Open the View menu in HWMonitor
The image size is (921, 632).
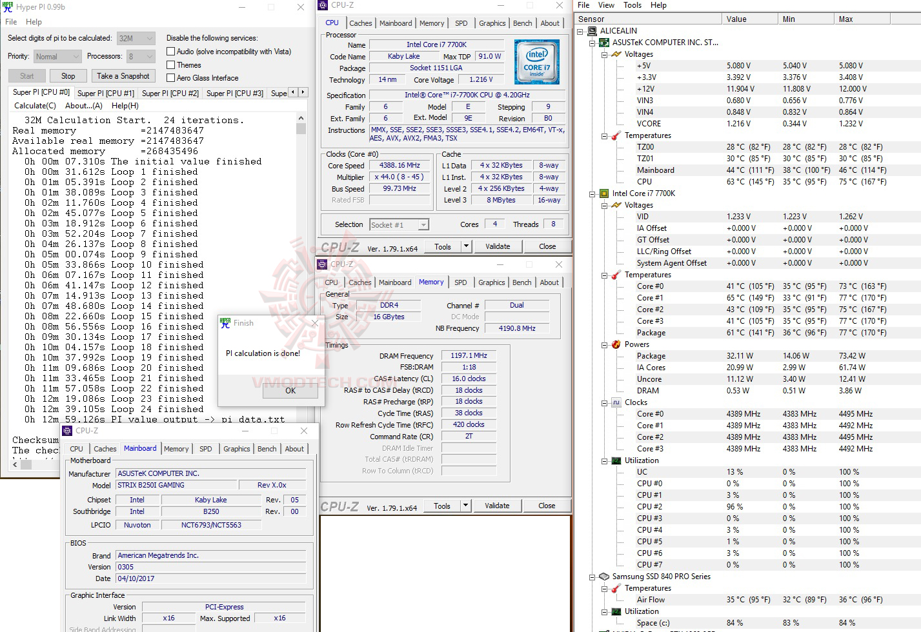[606, 5]
